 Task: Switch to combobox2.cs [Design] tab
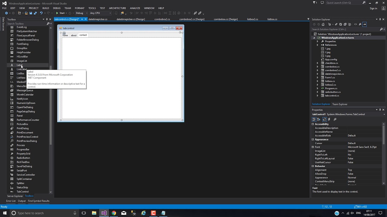[192, 19]
